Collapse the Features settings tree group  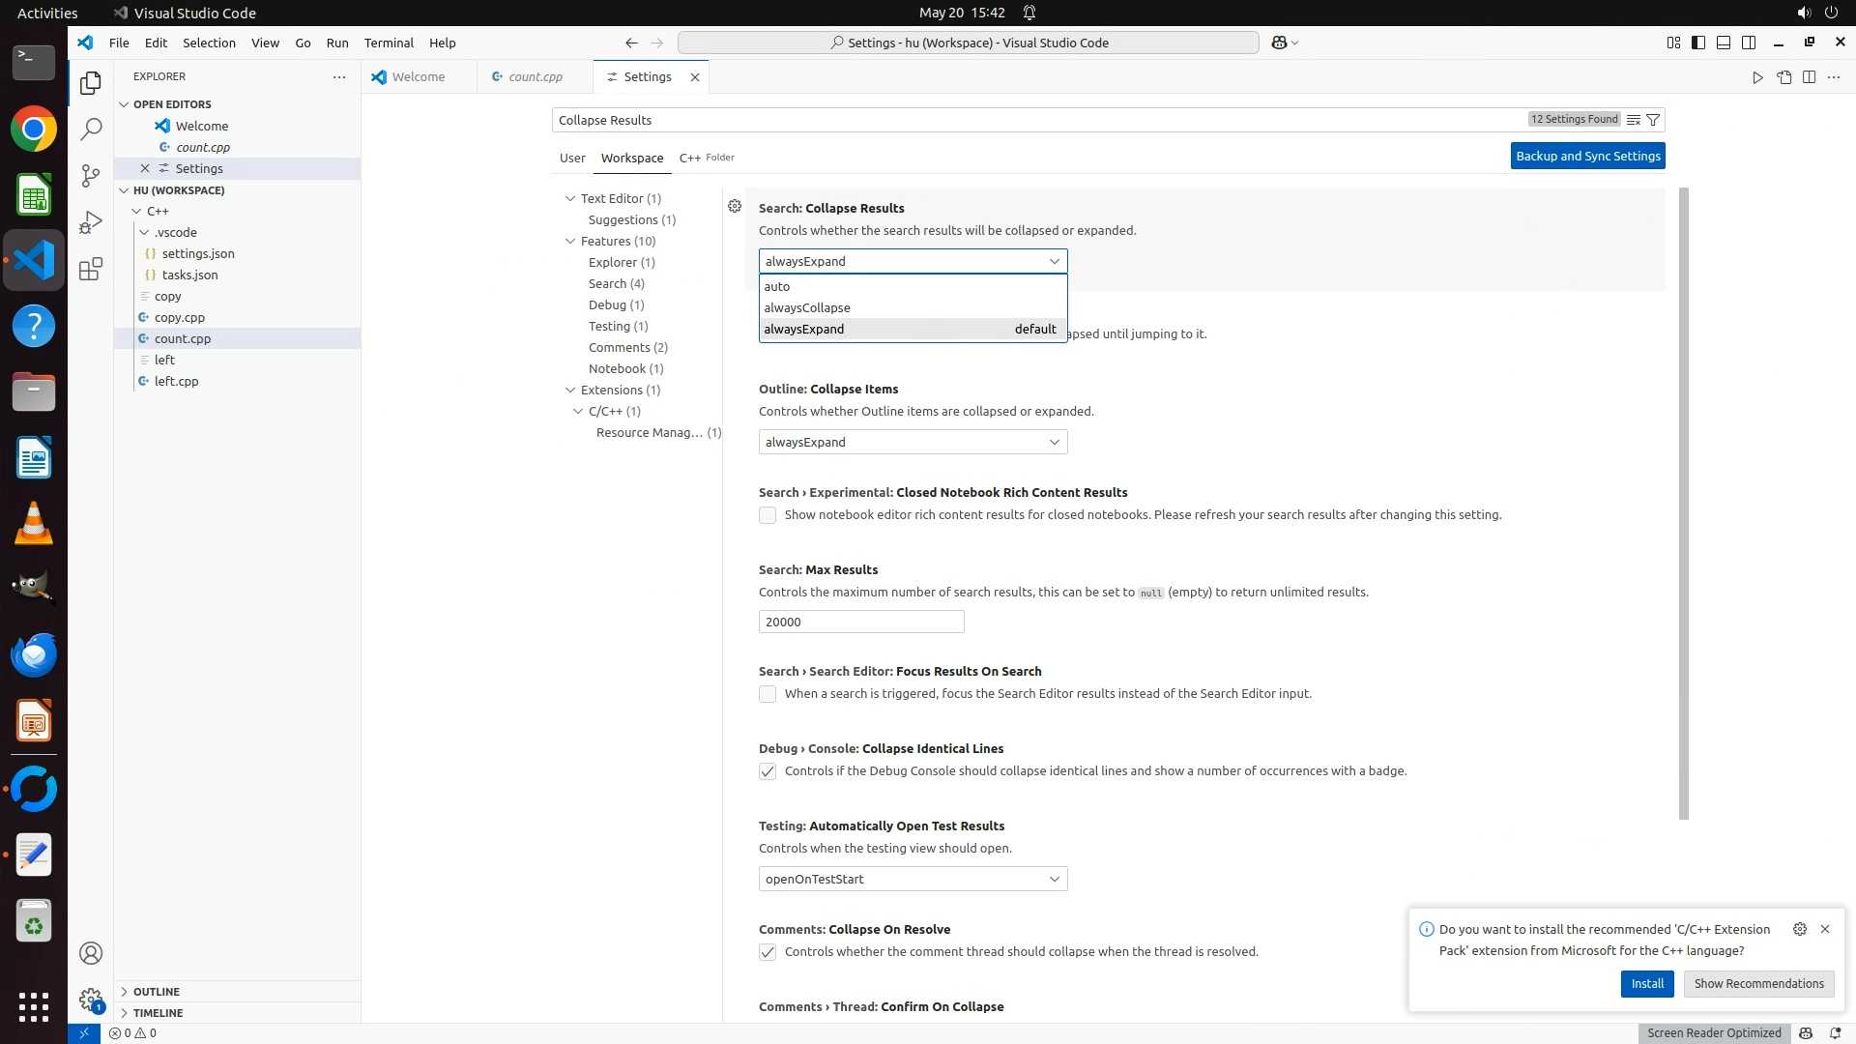point(570,241)
